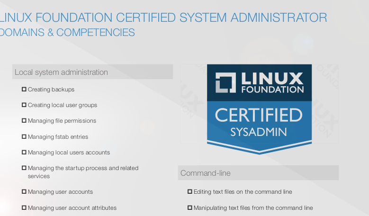The height and width of the screenshot is (216, 369).
Task: Click the Domains & Competencies subtitle
Action: coord(67,32)
